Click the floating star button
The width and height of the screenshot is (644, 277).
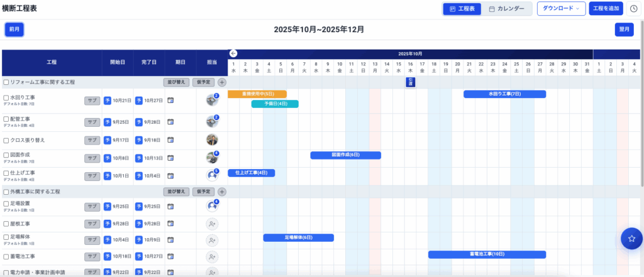tap(631, 238)
